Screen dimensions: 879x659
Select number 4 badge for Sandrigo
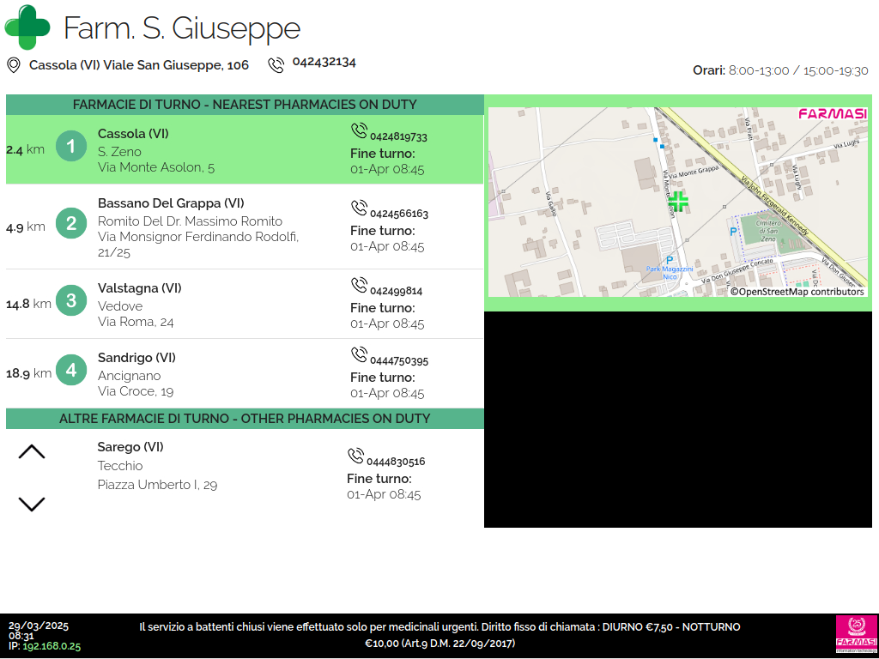(71, 371)
